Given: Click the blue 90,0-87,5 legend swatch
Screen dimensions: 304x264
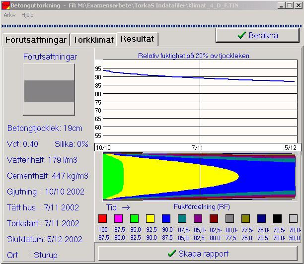Looking at the screenshot, I should tap(166, 218).
